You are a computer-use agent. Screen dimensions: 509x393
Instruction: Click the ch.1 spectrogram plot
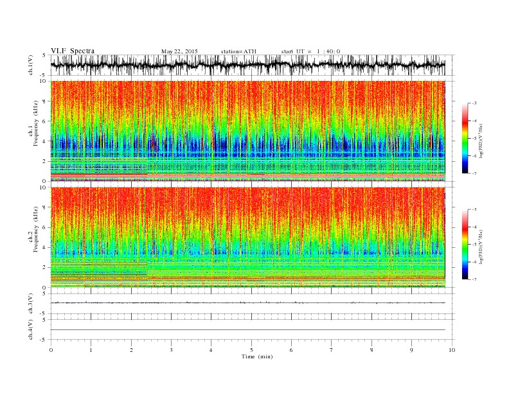[x=248, y=131]
